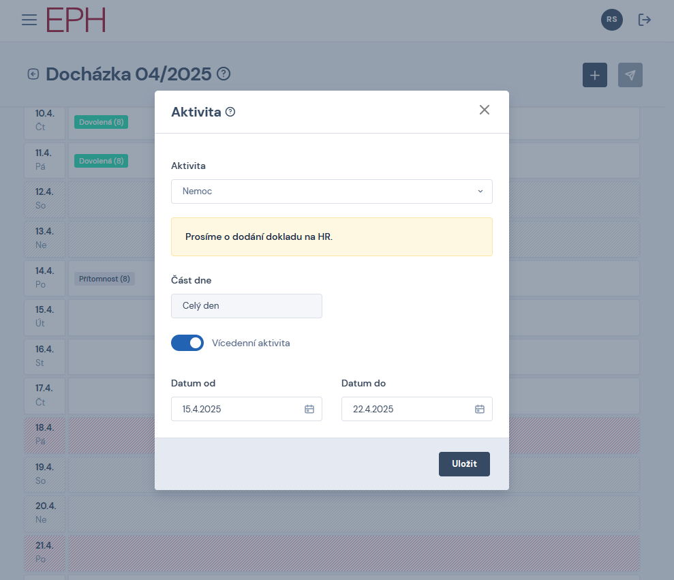Open the RS user avatar
The width and height of the screenshot is (674, 580).
coord(611,20)
